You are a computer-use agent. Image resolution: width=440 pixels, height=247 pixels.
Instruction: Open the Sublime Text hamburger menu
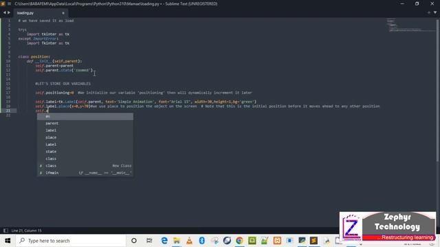[9, 3]
